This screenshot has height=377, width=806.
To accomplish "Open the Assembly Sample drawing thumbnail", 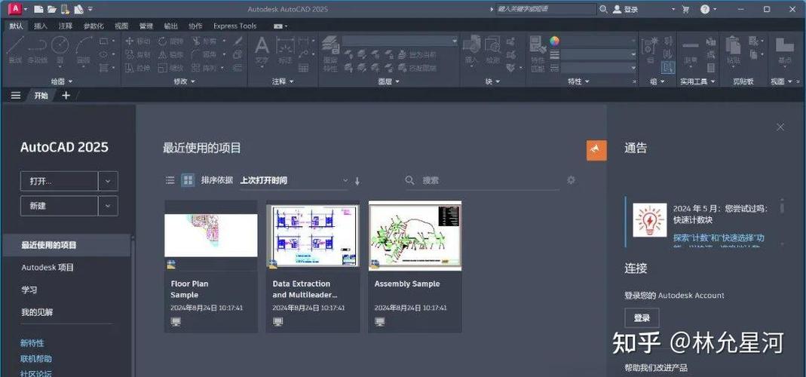I will tap(415, 235).
